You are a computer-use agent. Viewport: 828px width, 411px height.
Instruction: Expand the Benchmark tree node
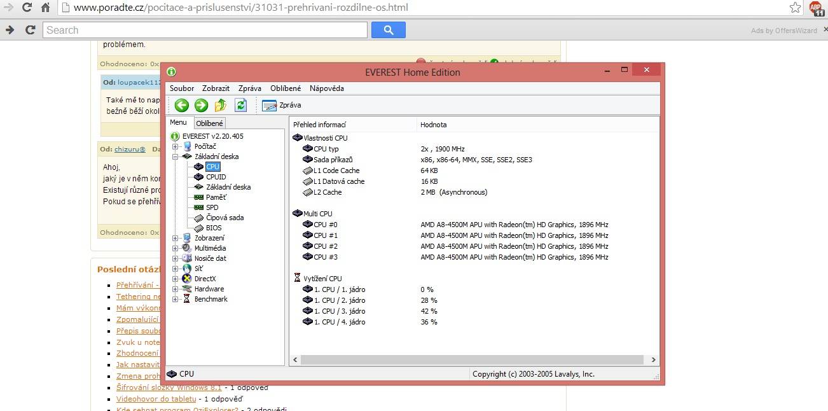point(176,299)
